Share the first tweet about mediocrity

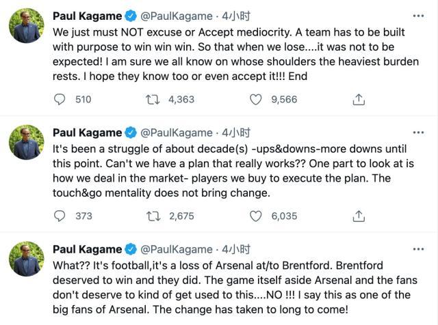(x=358, y=100)
